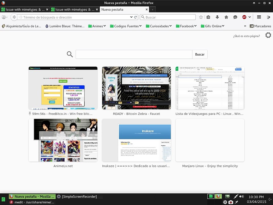This screenshot has width=273, height=205.
Task: Open the Marcadores bookmarks menu
Action: [x=260, y=26]
